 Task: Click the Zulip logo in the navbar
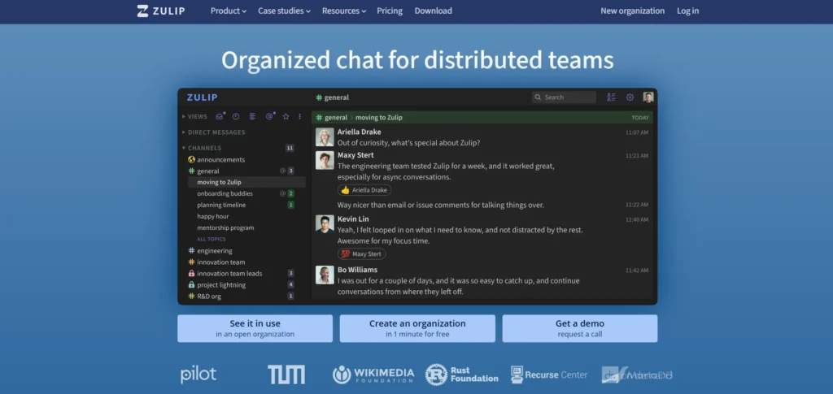(161, 11)
